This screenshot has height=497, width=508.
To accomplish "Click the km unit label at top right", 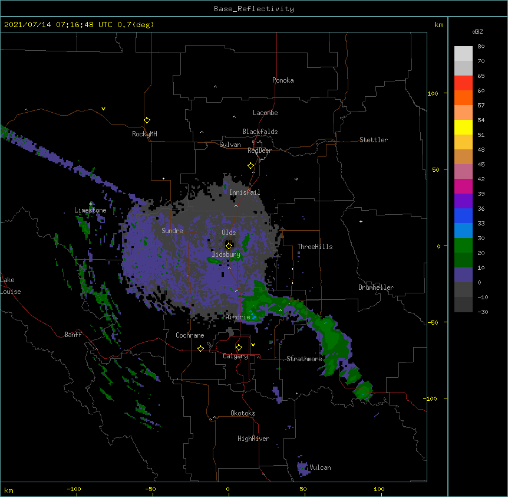I will (x=438, y=25).
